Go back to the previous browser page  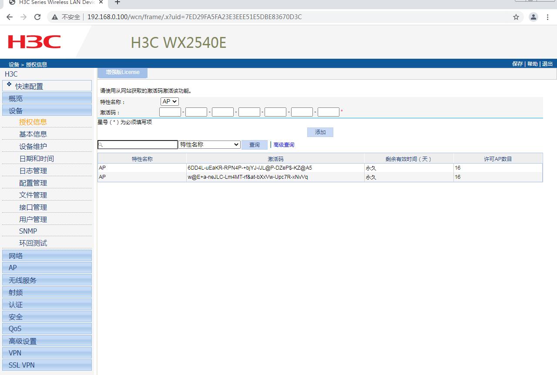(x=10, y=17)
